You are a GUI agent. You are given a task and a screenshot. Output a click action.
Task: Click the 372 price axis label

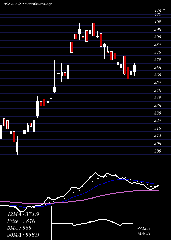(x=158, y=60)
